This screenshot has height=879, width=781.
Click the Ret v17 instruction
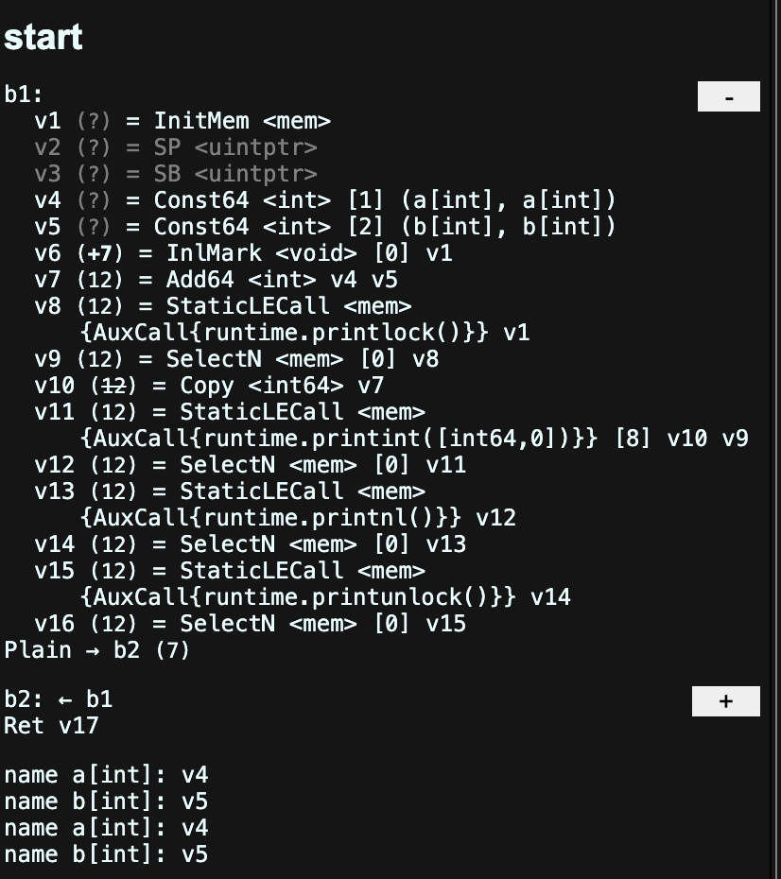(47, 726)
